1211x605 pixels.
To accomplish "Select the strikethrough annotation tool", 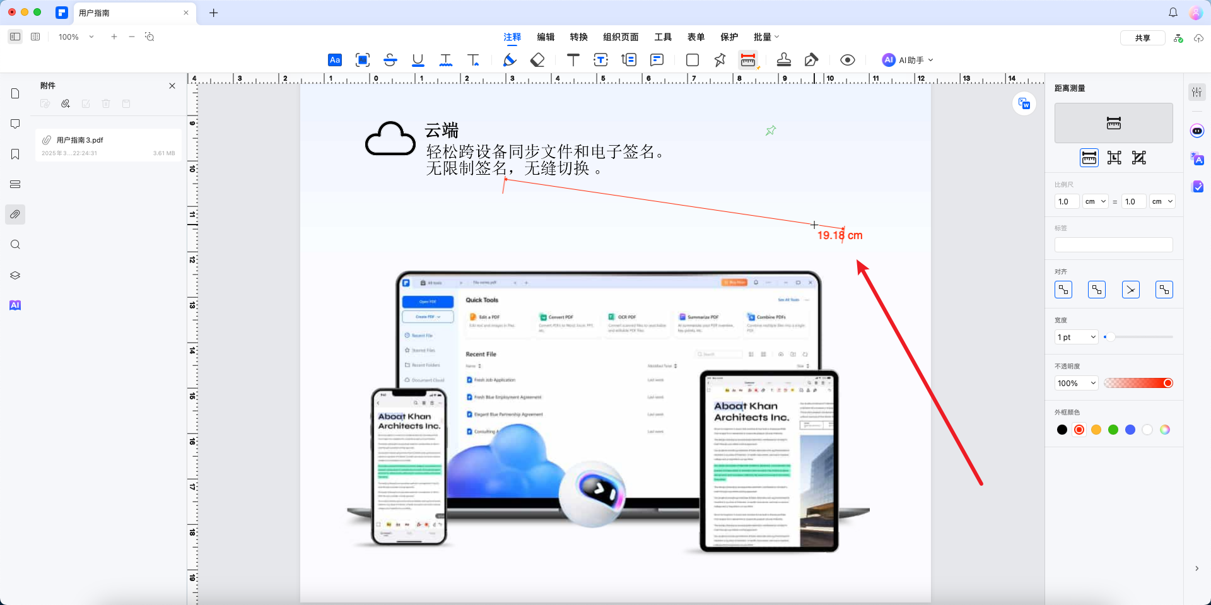I will (390, 60).
